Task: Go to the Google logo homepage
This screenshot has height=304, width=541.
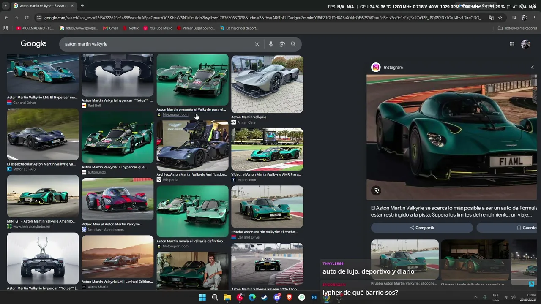Action: (x=33, y=44)
